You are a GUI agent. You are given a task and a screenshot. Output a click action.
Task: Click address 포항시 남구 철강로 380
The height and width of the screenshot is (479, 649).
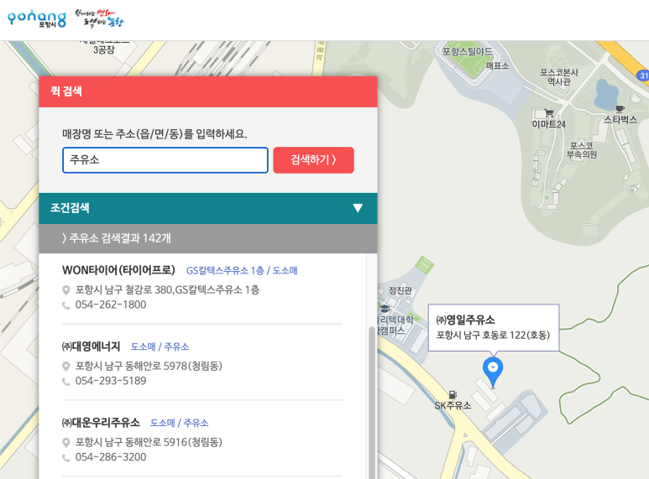(167, 289)
